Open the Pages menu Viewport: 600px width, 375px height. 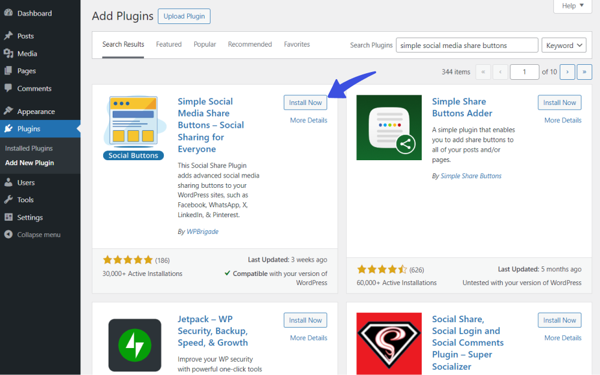(26, 71)
